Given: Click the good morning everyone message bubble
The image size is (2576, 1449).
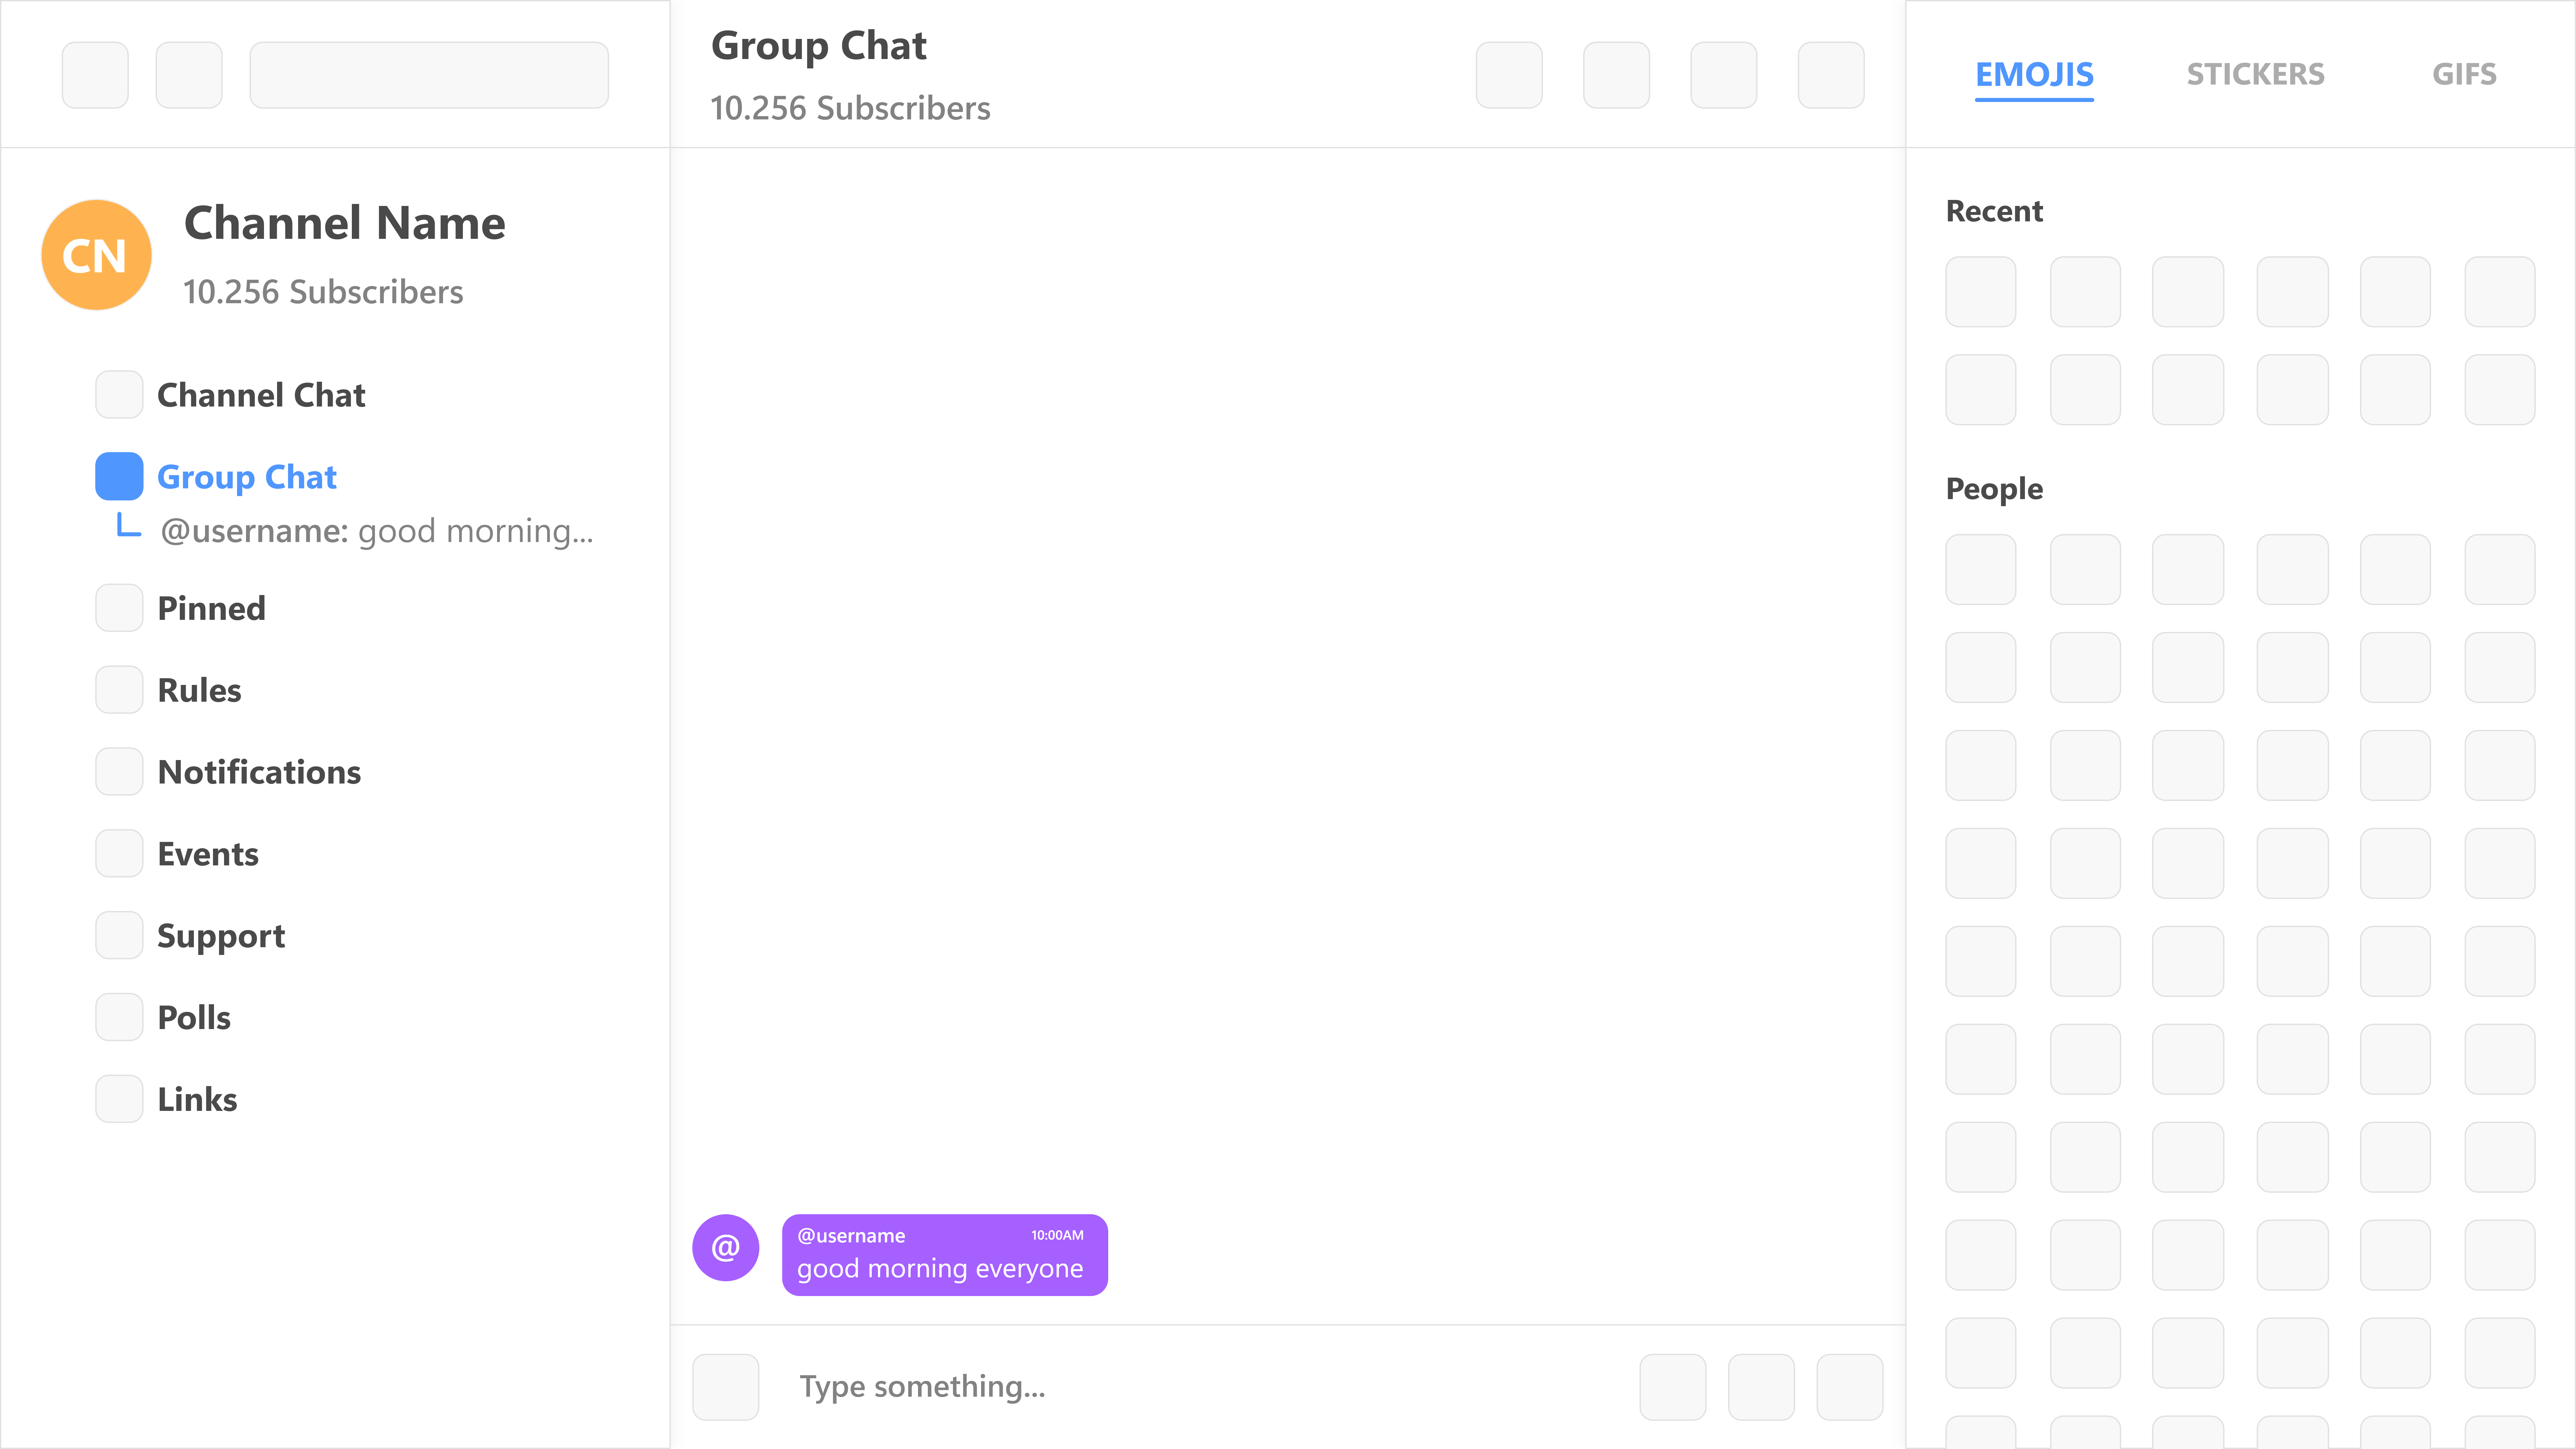Looking at the screenshot, I should tap(944, 1255).
